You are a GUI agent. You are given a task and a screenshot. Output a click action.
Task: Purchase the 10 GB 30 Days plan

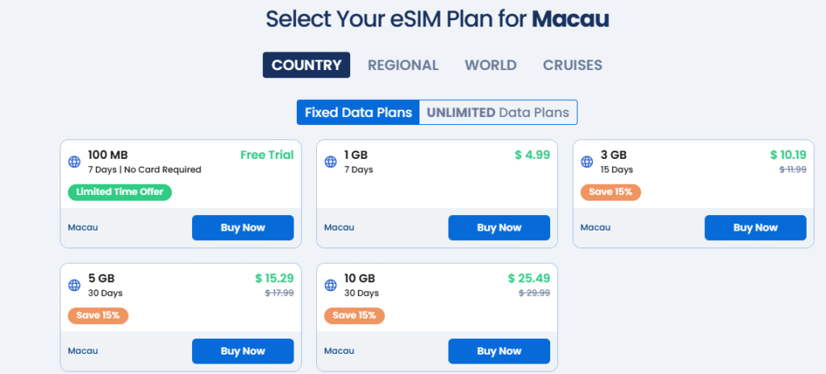click(499, 351)
